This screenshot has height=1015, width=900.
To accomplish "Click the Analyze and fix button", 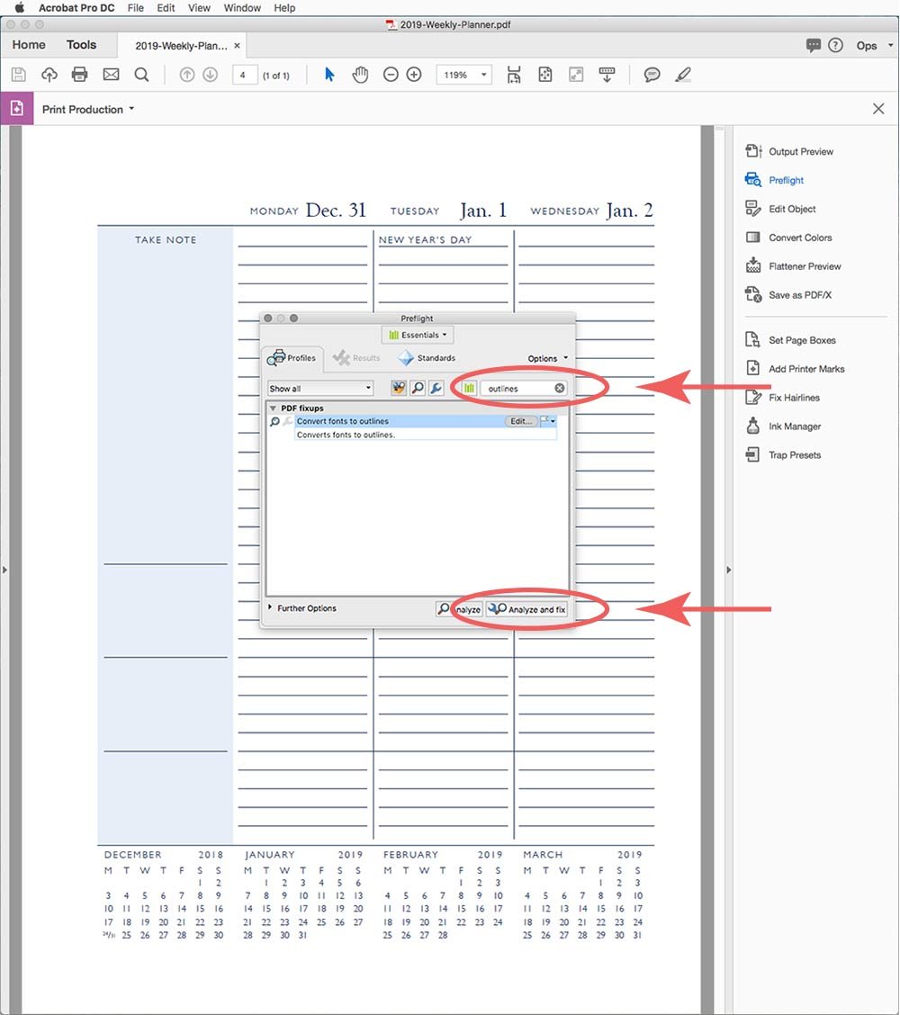I will click(x=530, y=609).
